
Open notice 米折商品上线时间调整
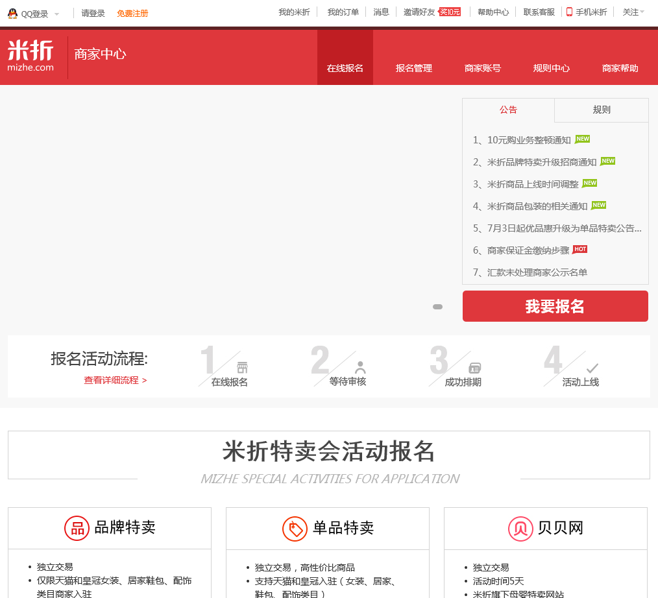533,184
